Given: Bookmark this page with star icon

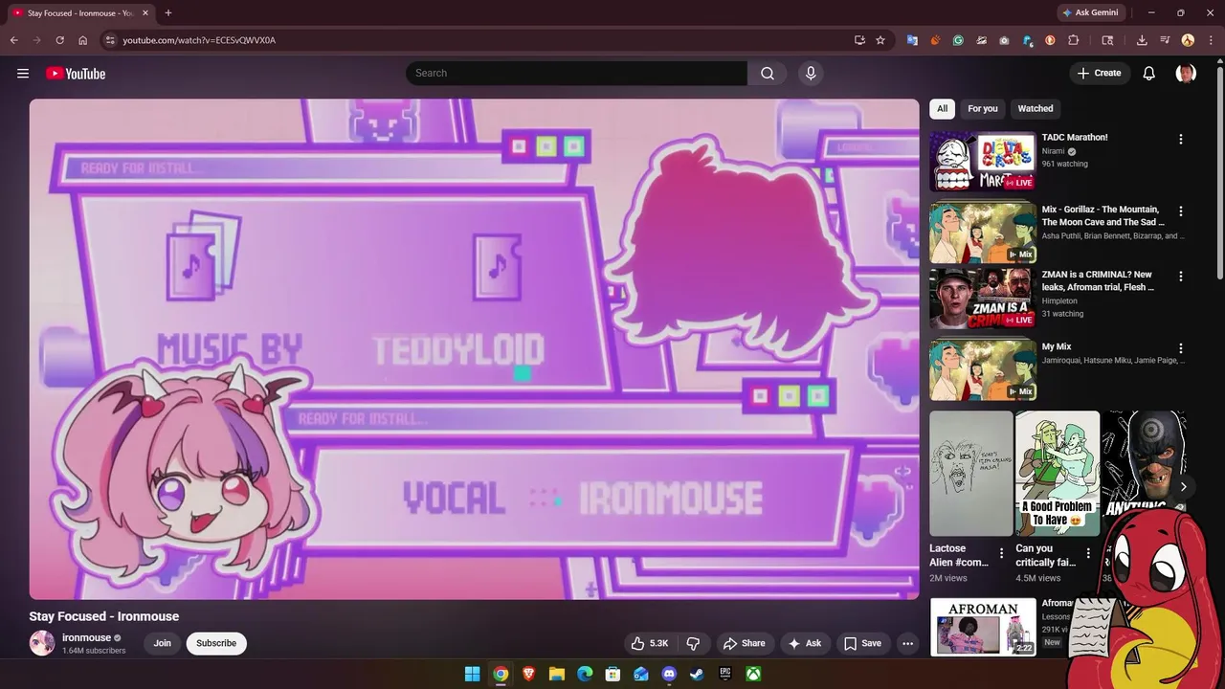Looking at the screenshot, I should (880, 40).
